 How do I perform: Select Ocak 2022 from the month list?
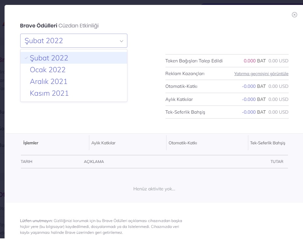tap(48, 70)
